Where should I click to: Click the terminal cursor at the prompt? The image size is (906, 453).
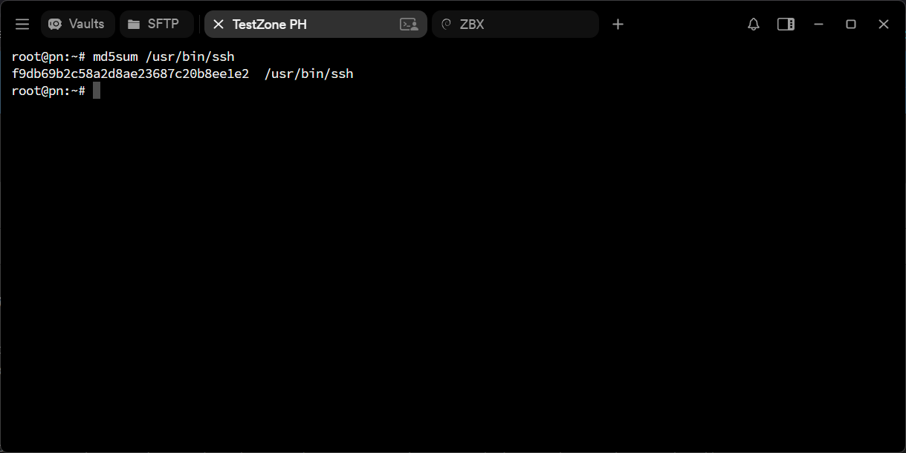[97, 91]
